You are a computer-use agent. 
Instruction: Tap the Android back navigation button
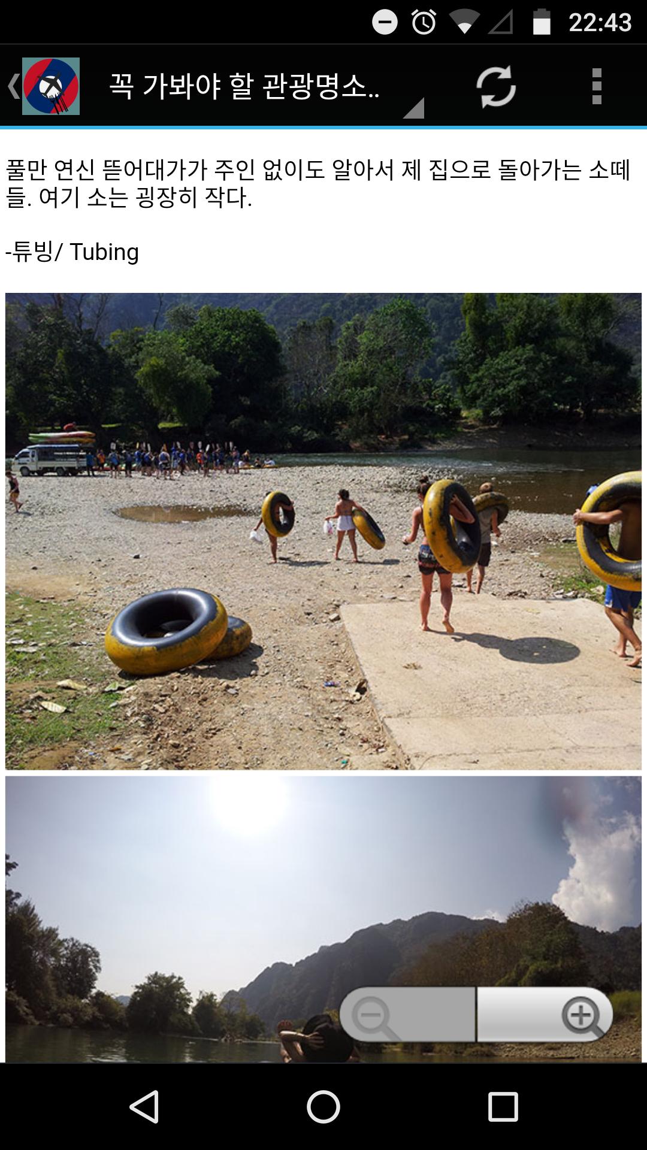(x=144, y=1106)
